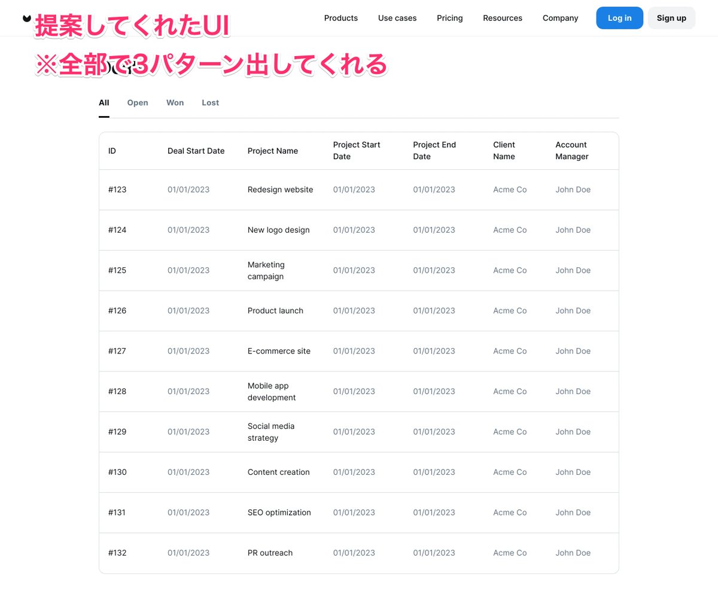Select the #125 ID cell
The height and width of the screenshot is (592, 718).
[x=117, y=270]
